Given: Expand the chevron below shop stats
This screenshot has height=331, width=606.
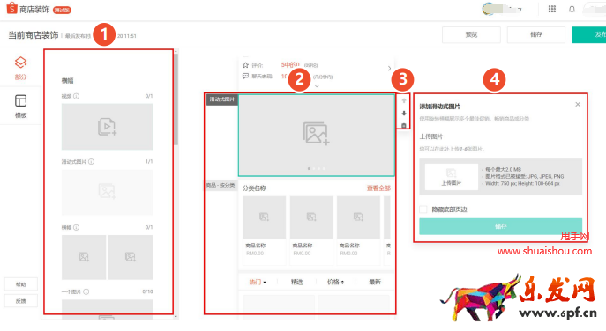Looking at the screenshot, I should pos(317,86).
